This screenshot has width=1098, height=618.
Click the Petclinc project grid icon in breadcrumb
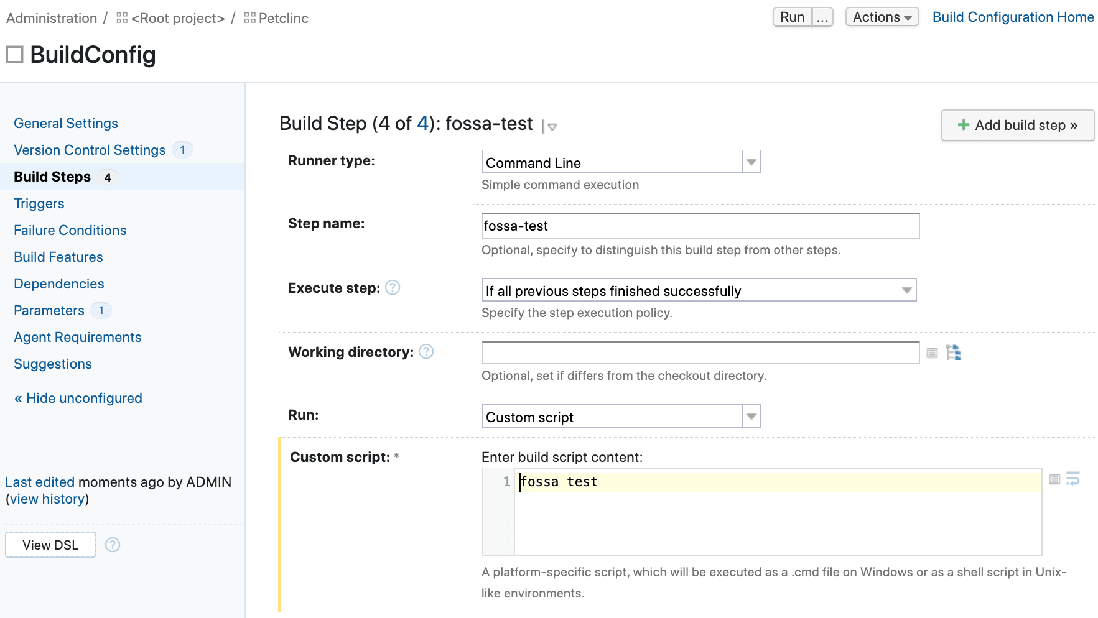click(x=250, y=18)
